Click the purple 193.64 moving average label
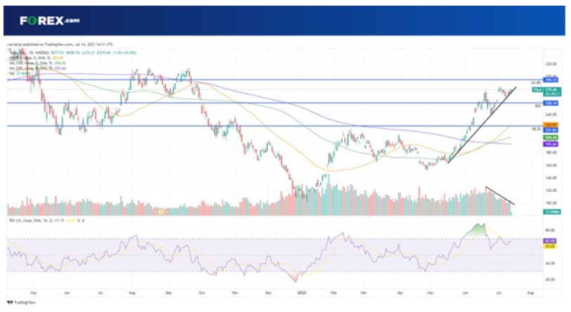This screenshot has width=571, height=312. (550, 144)
